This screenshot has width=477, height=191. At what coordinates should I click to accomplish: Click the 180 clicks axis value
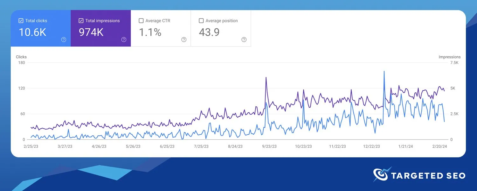22,63
